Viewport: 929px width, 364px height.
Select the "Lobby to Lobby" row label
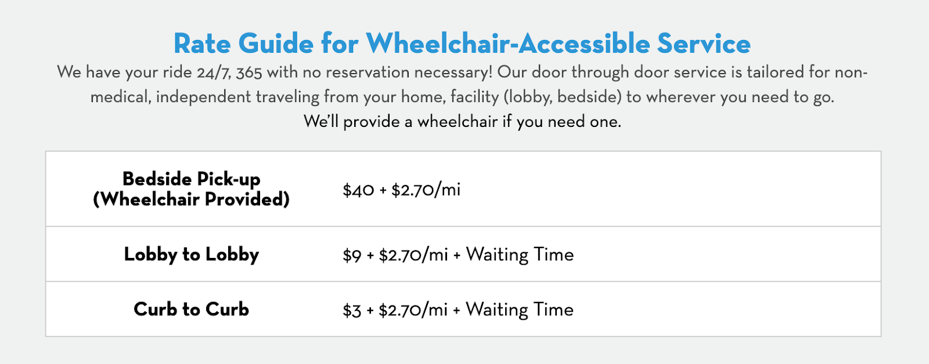(x=191, y=254)
